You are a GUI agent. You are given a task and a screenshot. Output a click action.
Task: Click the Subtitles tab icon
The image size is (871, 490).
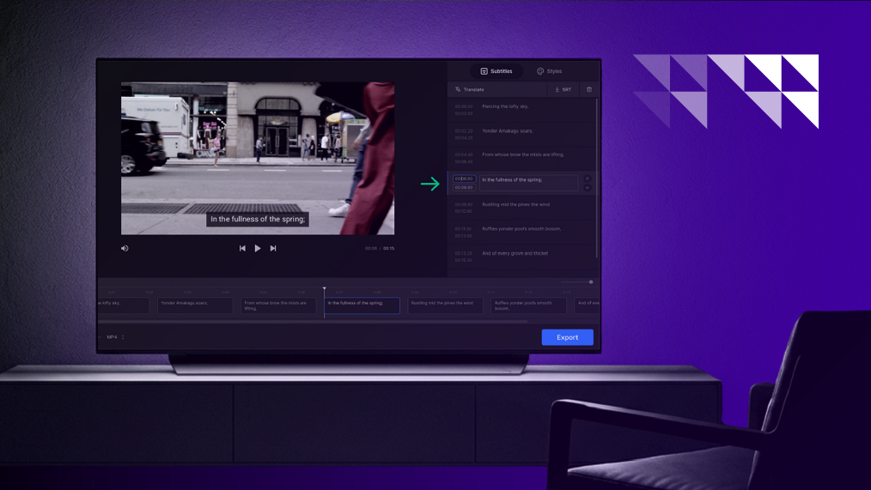pos(484,71)
